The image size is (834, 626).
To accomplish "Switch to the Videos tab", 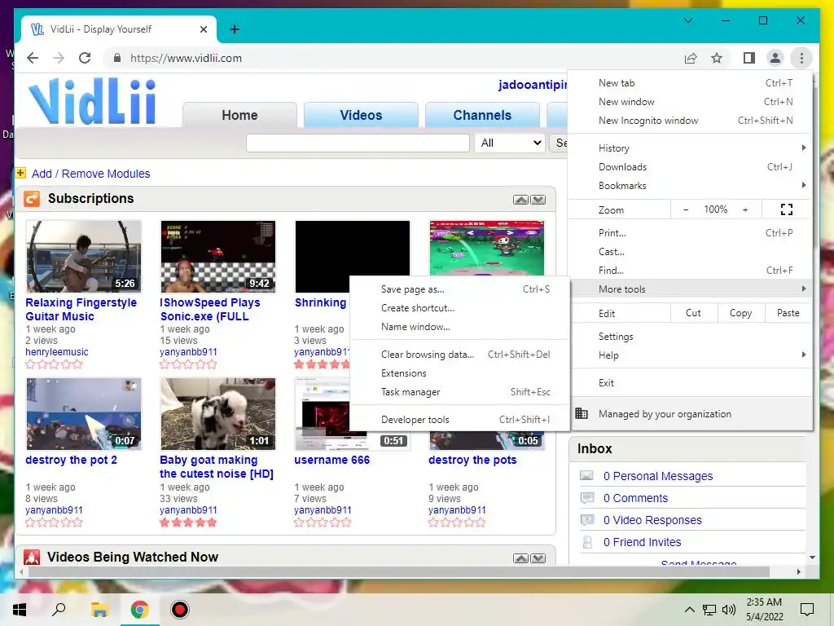I will [x=361, y=115].
